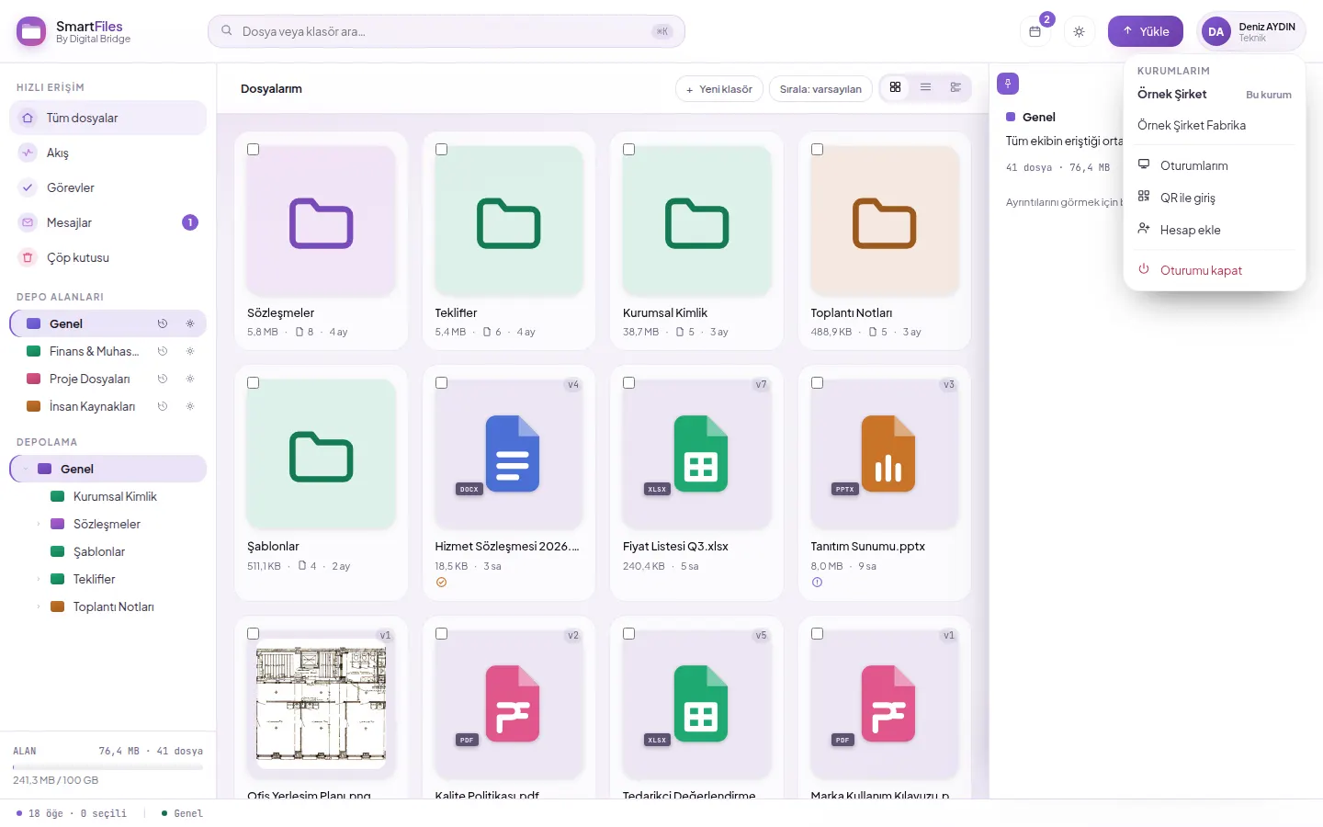Expand the Sözleşmeler tree folder
The width and height of the screenshot is (1323, 827).
tap(39, 524)
